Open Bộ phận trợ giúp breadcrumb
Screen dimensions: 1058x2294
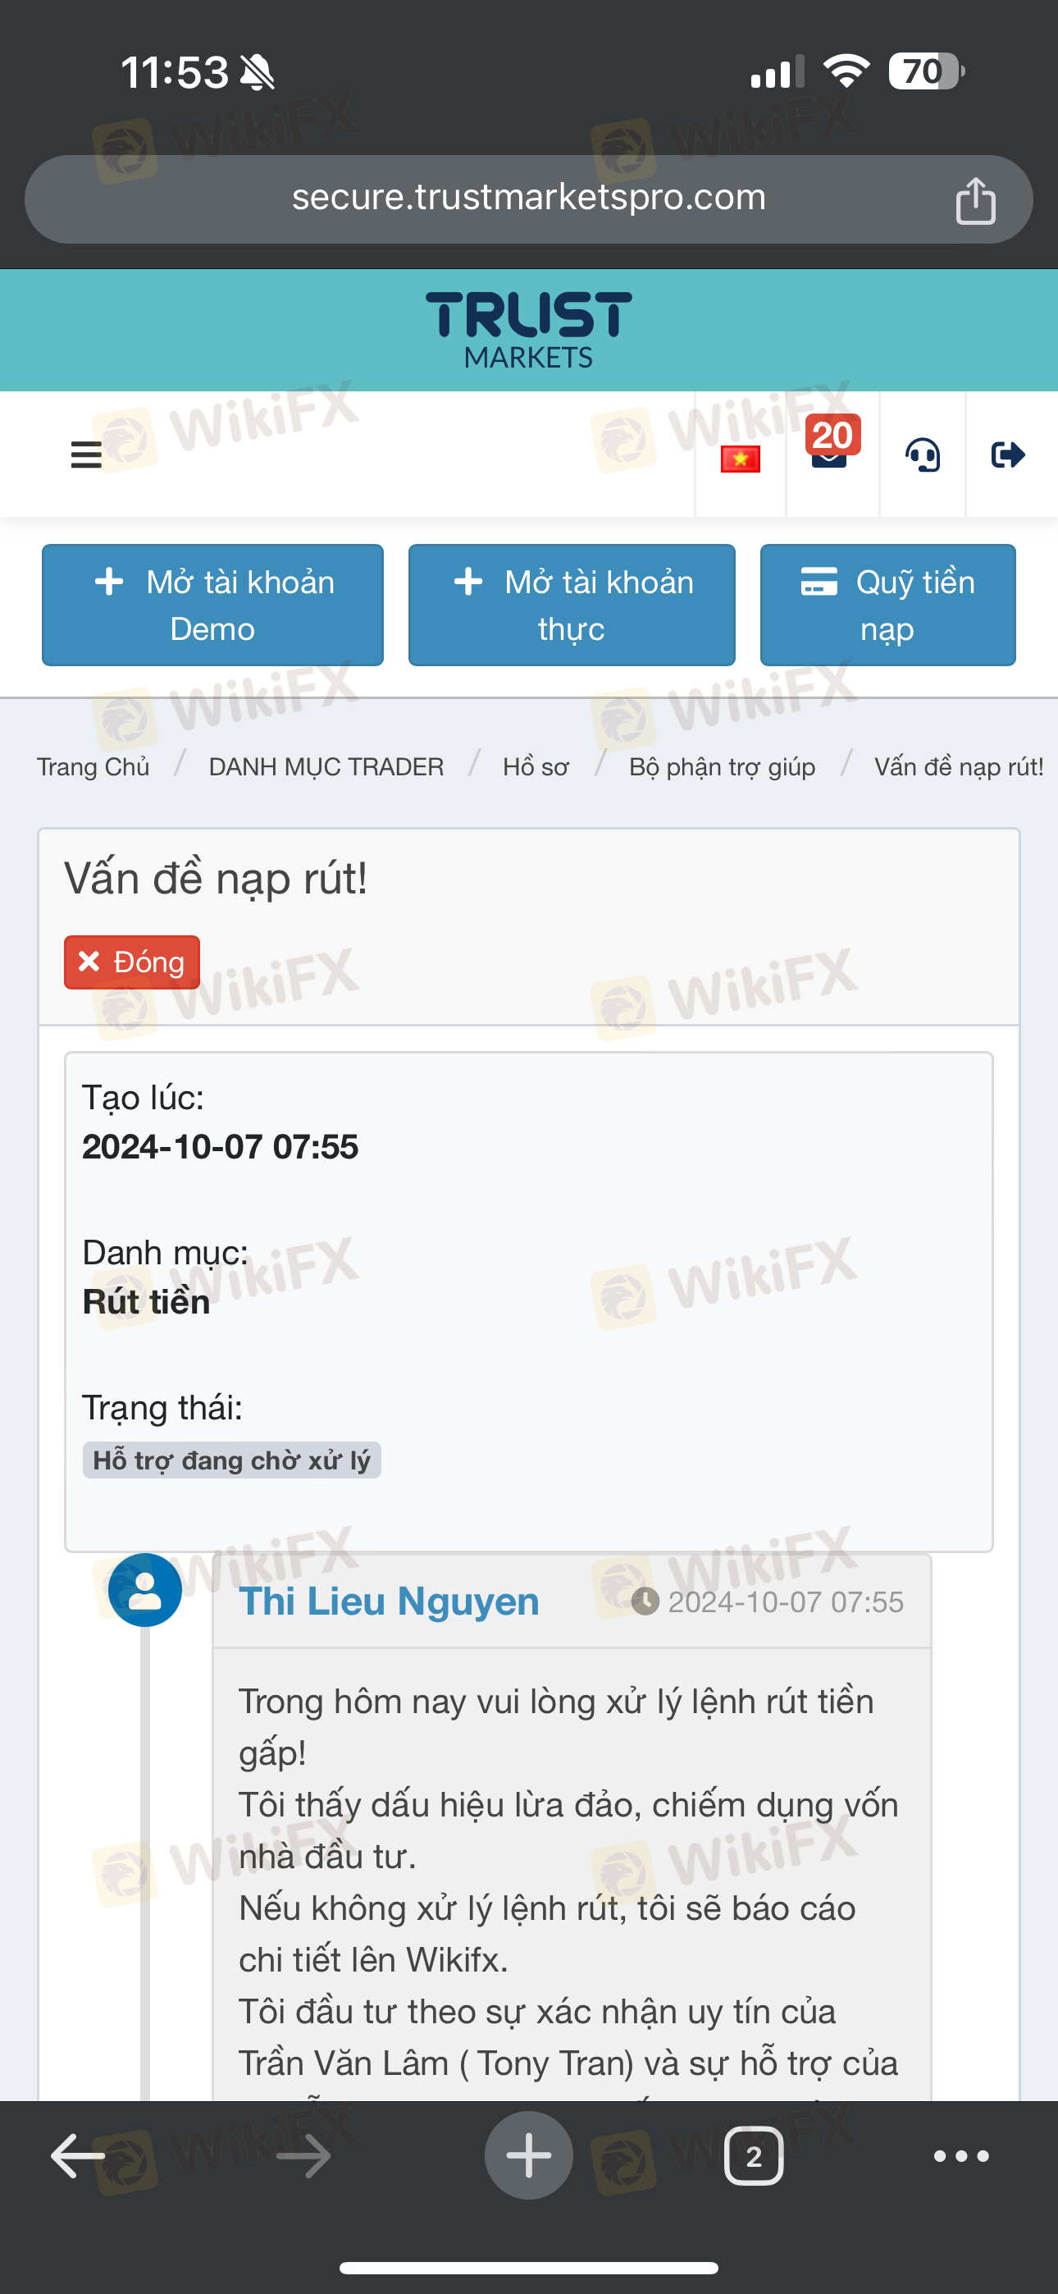[723, 767]
